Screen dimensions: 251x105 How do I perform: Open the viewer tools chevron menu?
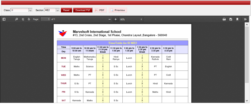tap(245, 19)
